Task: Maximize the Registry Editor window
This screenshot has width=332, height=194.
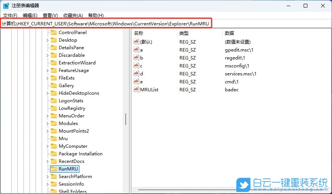Action: tap(306, 6)
